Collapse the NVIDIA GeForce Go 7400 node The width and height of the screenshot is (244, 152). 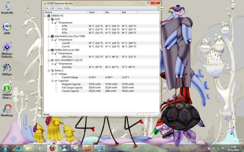(x=49, y=50)
